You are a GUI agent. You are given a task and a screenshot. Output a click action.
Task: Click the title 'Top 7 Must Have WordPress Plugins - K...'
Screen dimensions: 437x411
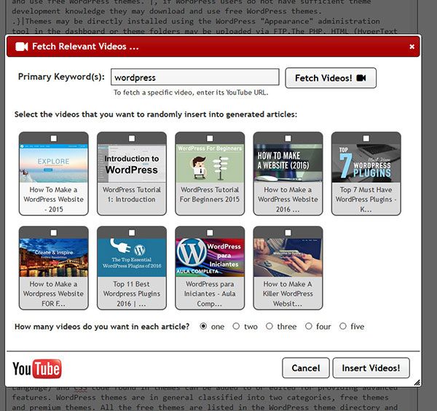coord(366,200)
